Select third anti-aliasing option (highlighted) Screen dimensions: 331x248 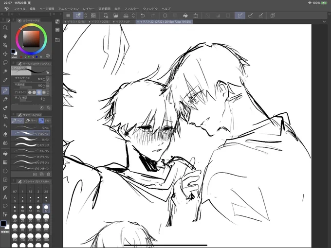pyautogui.click(x=39, y=92)
